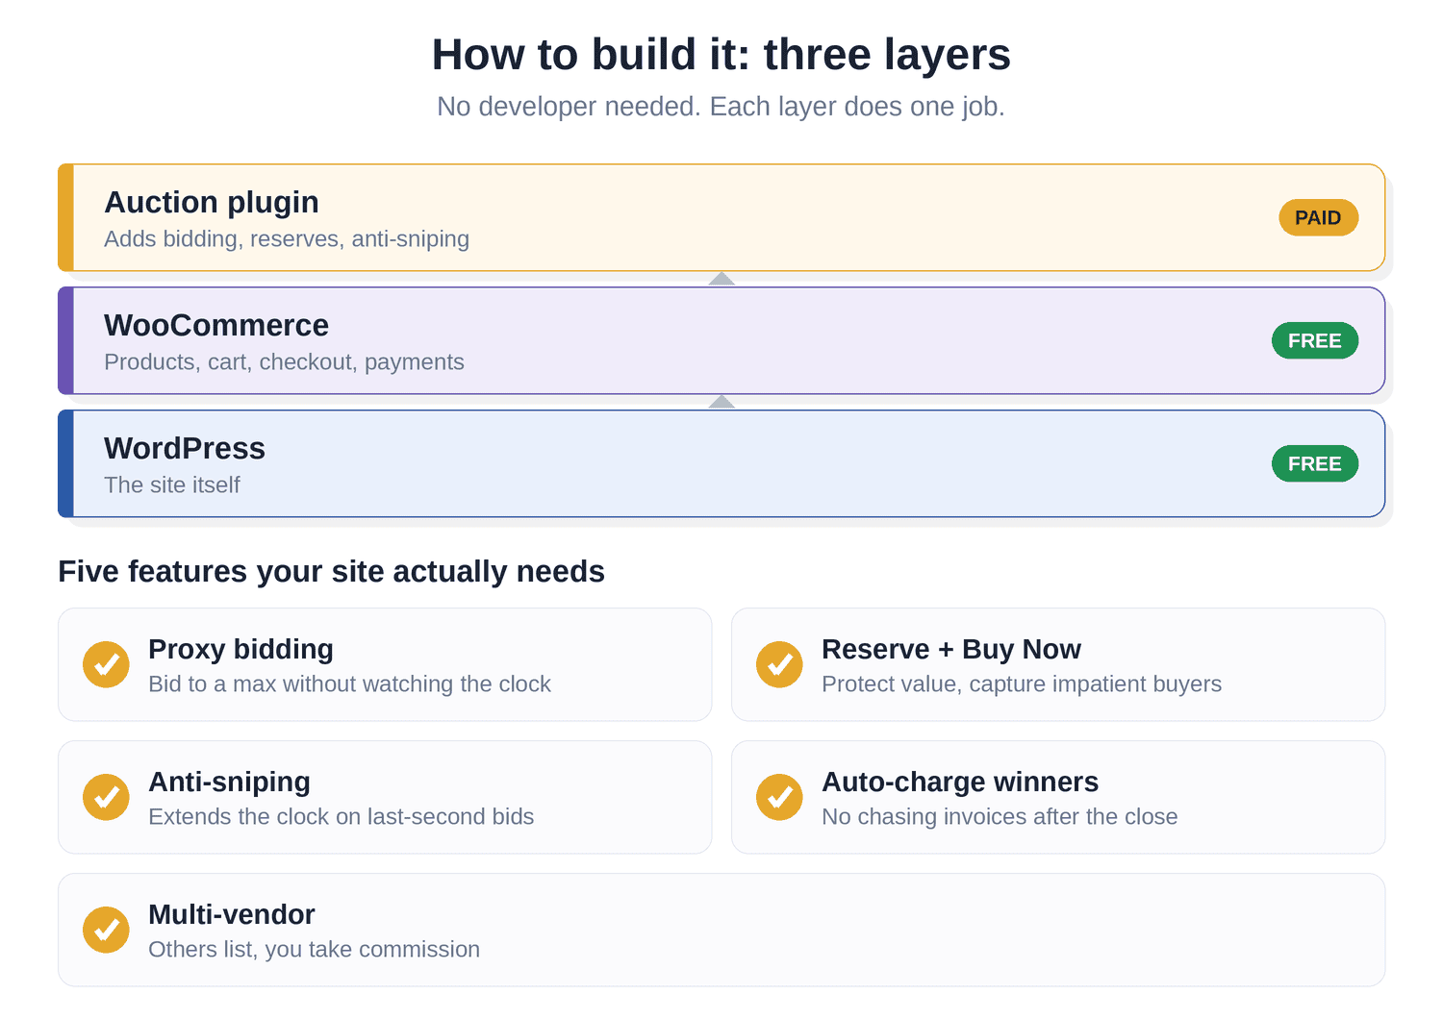This screenshot has height=1019, width=1443.
Task: Click the PAID badge on Auction plugin
Action: click(1318, 217)
